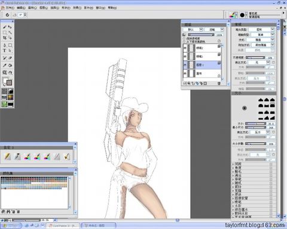
Task: Open the 画布 (Canvas) menu
Action: (x=32, y=8)
